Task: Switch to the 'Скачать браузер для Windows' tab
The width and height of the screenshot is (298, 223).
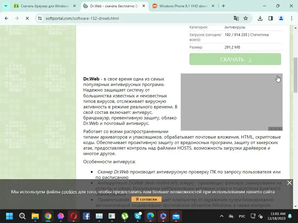Action: [45, 6]
